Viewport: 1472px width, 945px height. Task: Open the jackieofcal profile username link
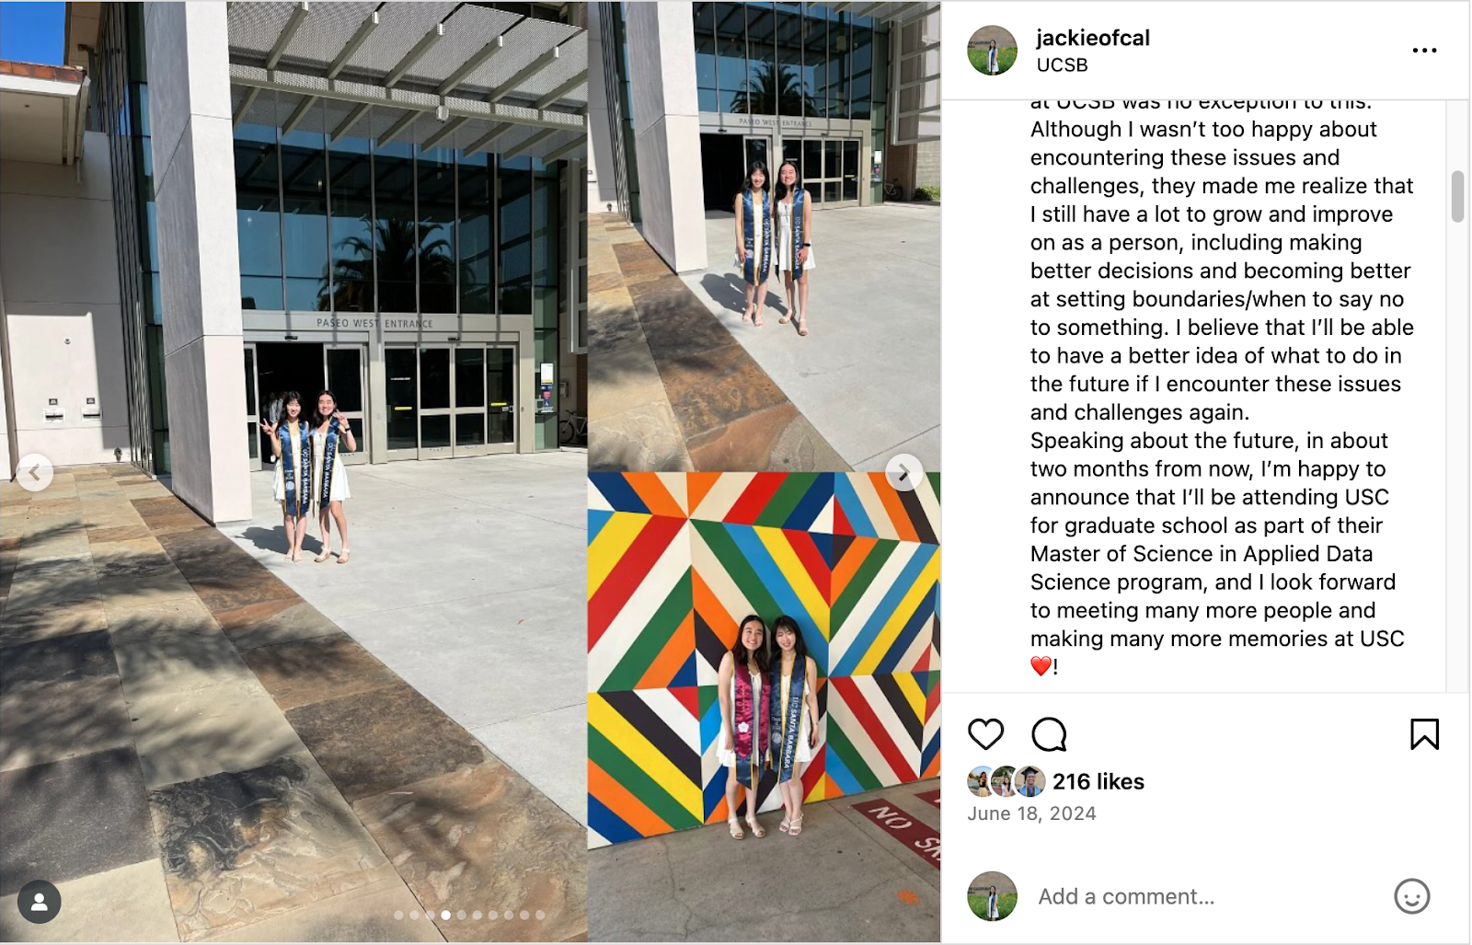pos(1093,38)
